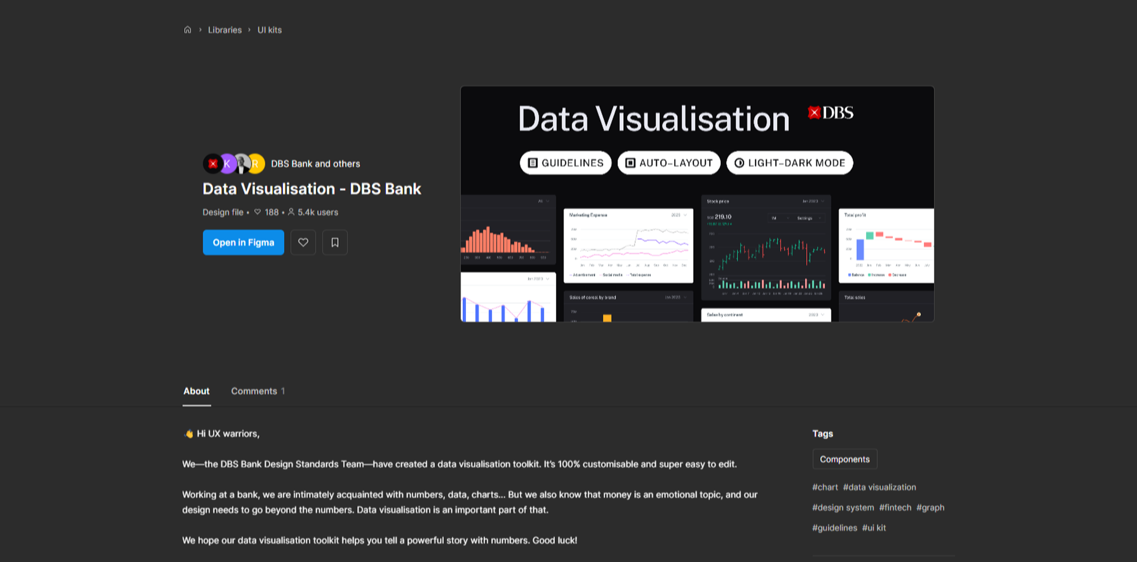
Task: Open the #ui kit tag
Action: 874,528
